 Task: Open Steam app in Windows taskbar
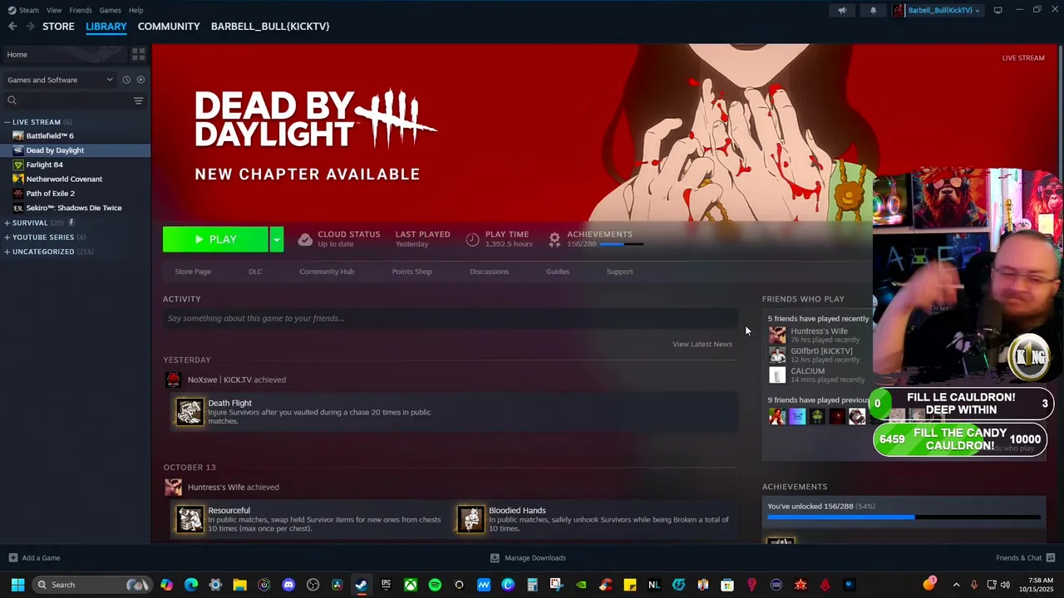(361, 585)
